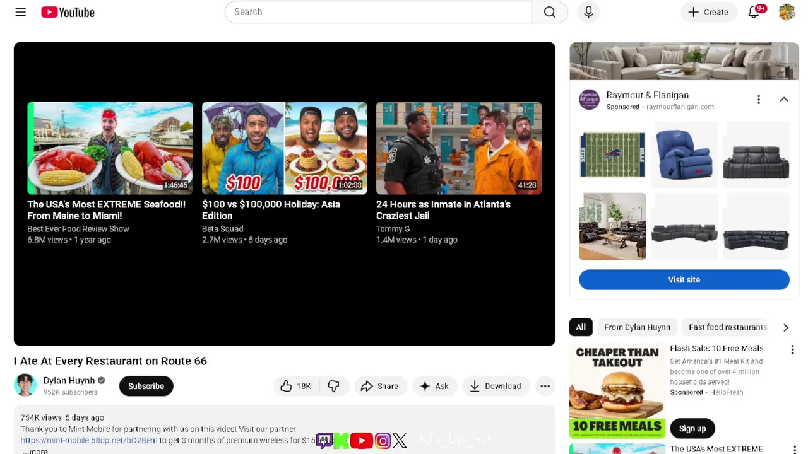808x454 pixels.
Task: Expand description with ...more
Action: pyautogui.click(x=35, y=451)
